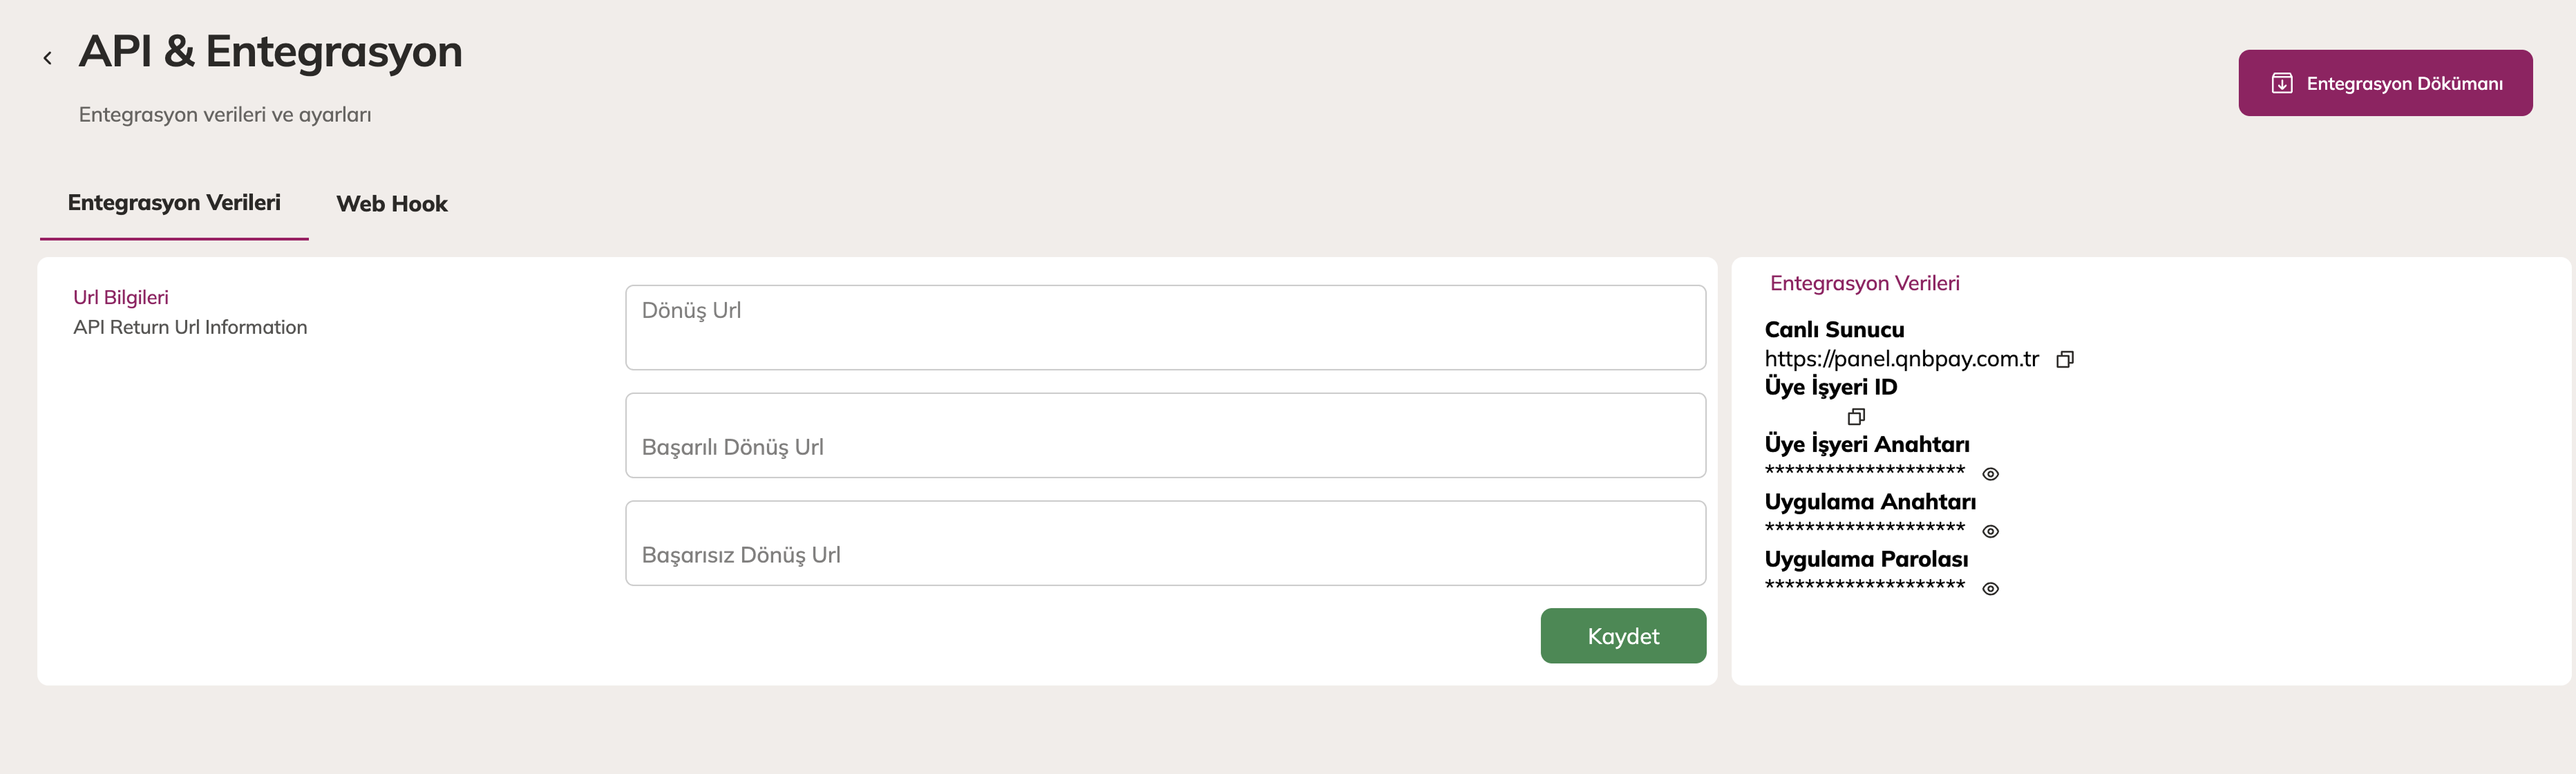Click the Entegrasyon Verileri heading in right panel
This screenshot has height=774, width=2576.
[1864, 283]
